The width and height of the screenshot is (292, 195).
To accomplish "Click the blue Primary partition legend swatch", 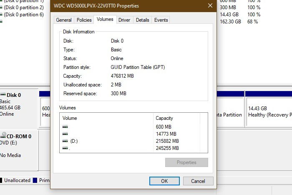I will tap(35, 180).
